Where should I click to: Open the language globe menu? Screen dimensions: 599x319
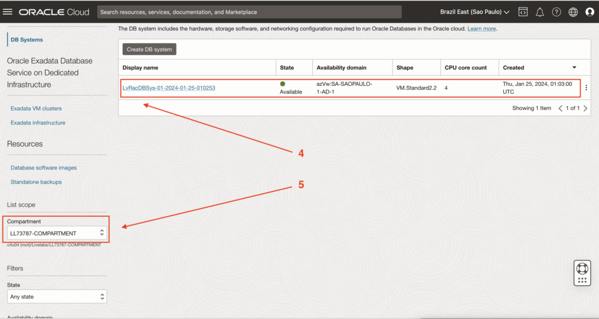pos(573,12)
